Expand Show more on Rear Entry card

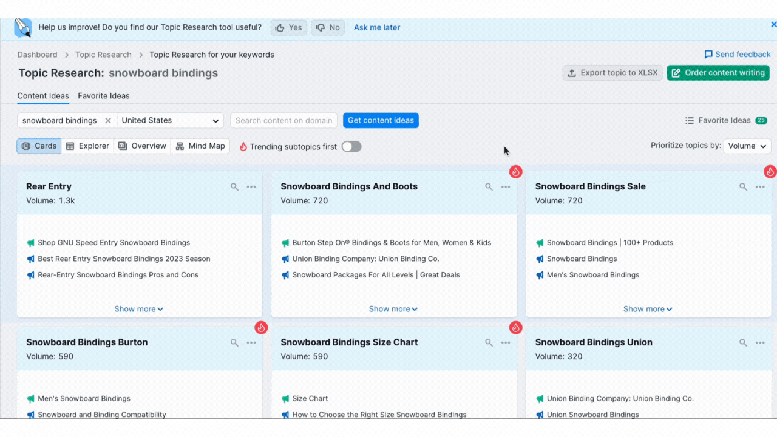click(138, 309)
